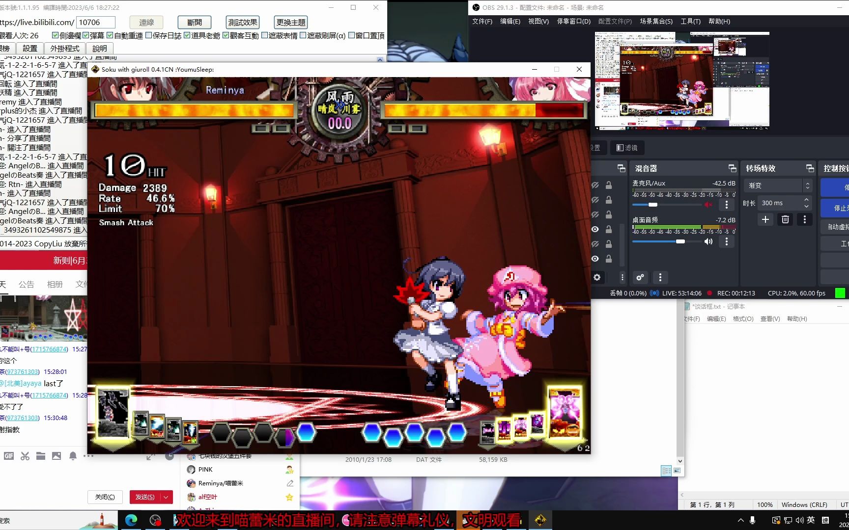Screen dimensions: 849x530
Task: Undock the 转场特效 panel
Action: 810,168
